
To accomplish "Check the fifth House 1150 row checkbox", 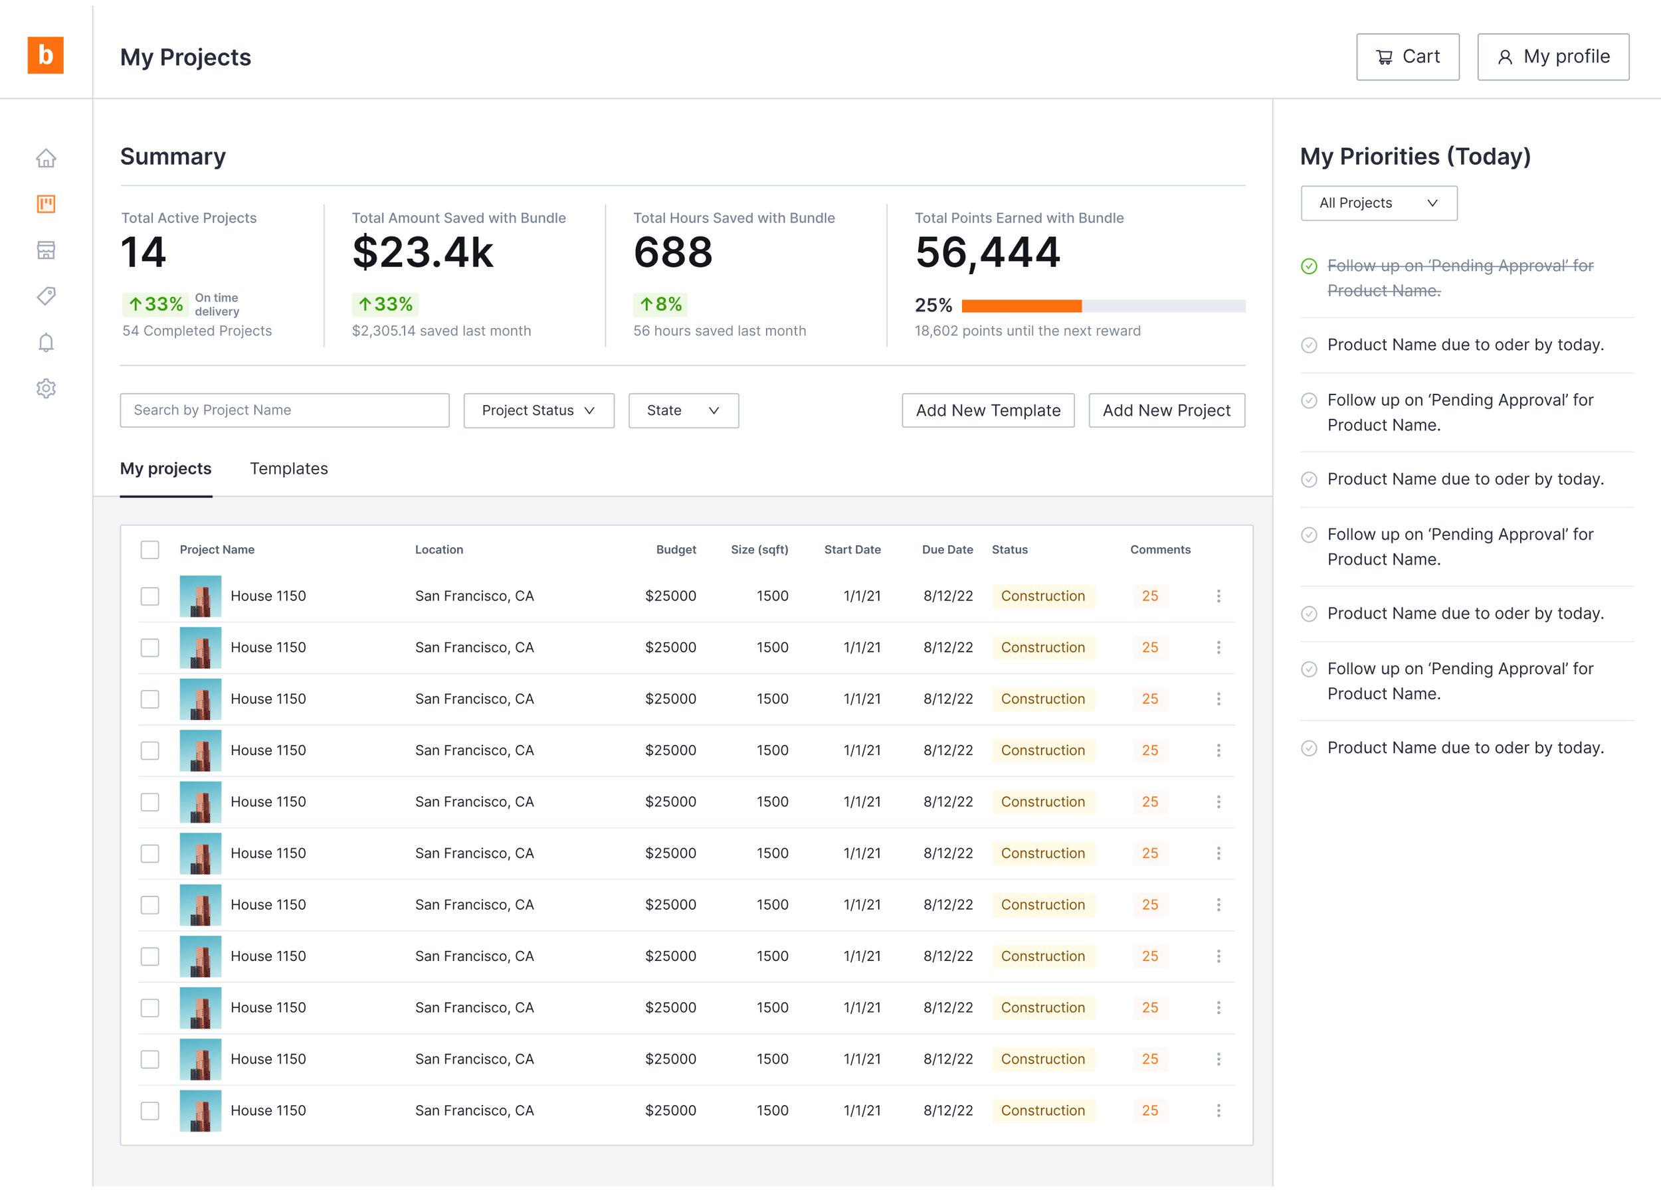I will [149, 802].
